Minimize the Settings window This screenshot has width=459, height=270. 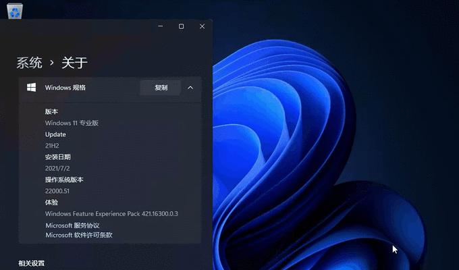pos(161,26)
